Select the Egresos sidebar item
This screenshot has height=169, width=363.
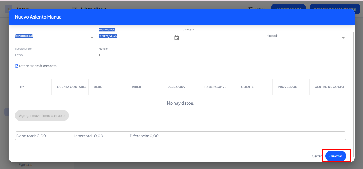point(25,165)
